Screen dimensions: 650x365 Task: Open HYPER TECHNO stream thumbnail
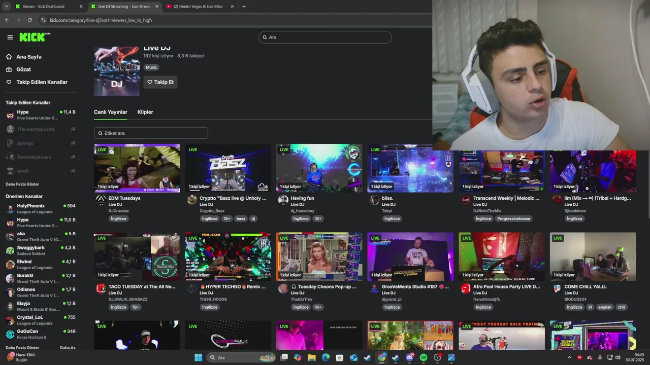tap(228, 257)
